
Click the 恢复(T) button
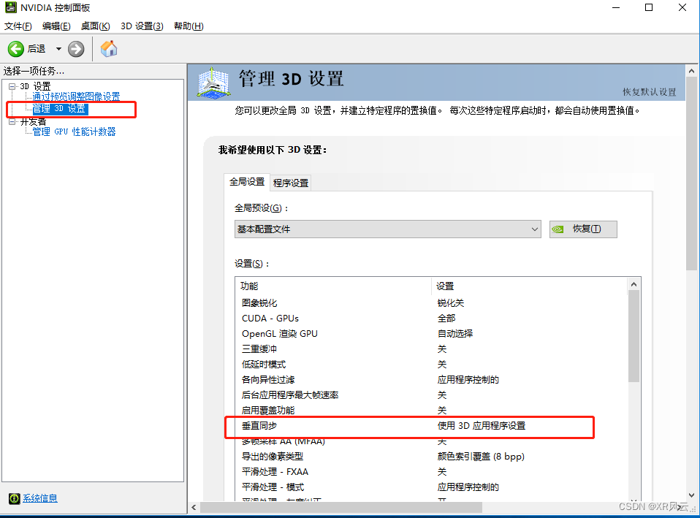coord(584,229)
